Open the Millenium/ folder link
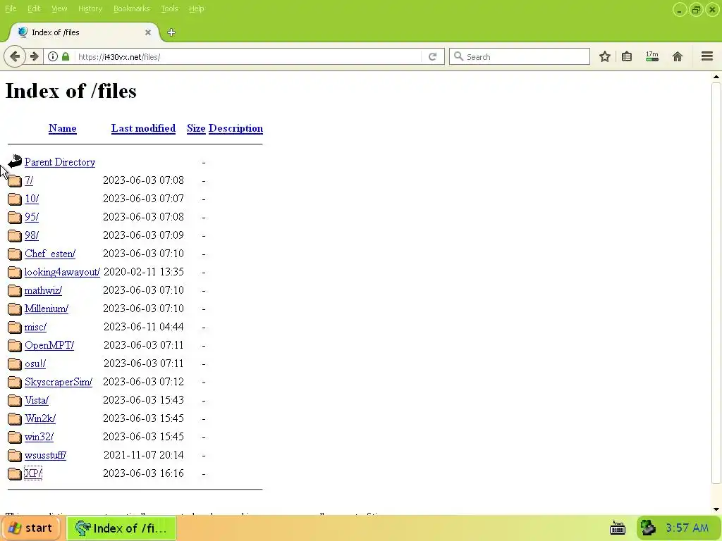The width and height of the screenshot is (722, 541). tap(47, 309)
